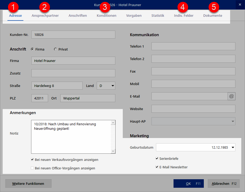245x192 pixels.
Task: Open the Indiv. Felder tab
Action: [184, 15]
